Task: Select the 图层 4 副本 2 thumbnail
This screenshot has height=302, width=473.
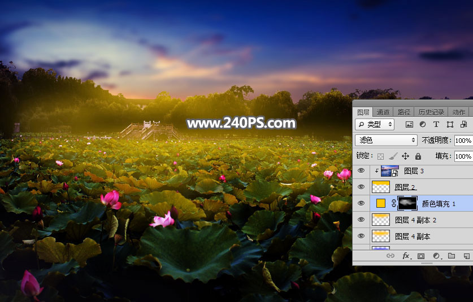Action: (x=381, y=220)
